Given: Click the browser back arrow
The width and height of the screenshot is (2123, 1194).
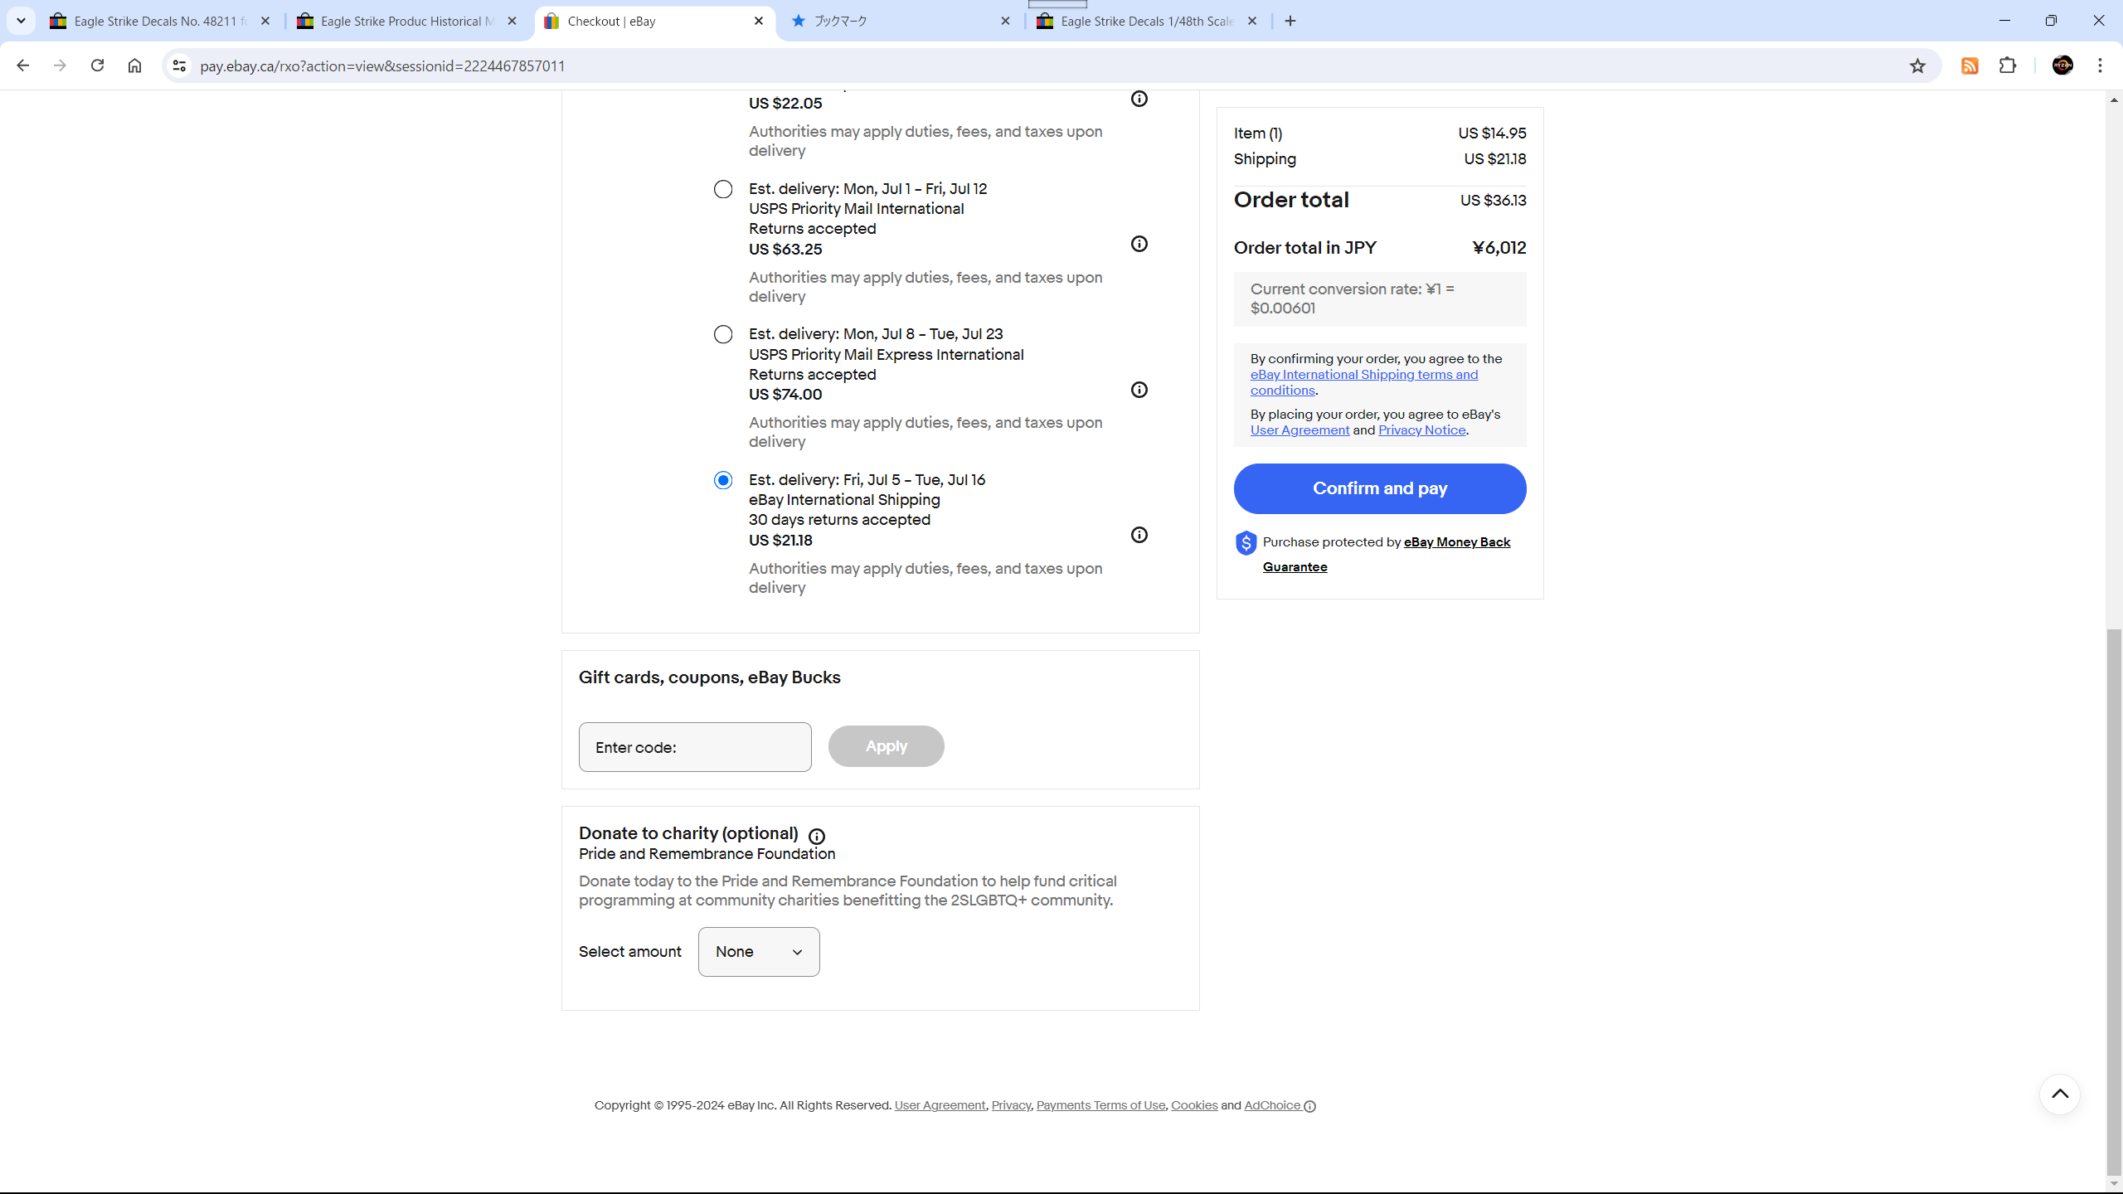Looking at the screenshot, I should pos(22,66).
